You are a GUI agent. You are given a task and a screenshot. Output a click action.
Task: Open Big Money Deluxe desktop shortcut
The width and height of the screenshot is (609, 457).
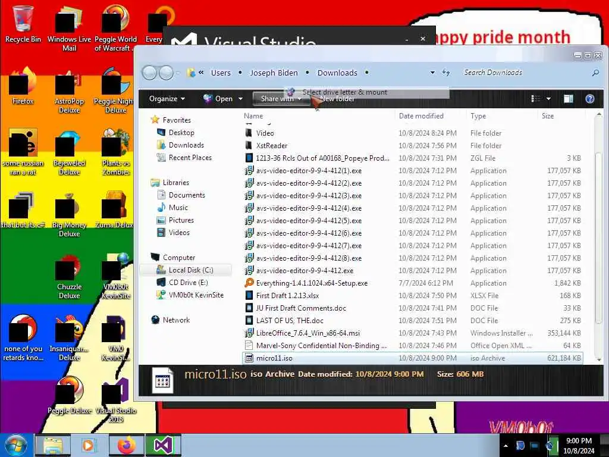(69, 214)
